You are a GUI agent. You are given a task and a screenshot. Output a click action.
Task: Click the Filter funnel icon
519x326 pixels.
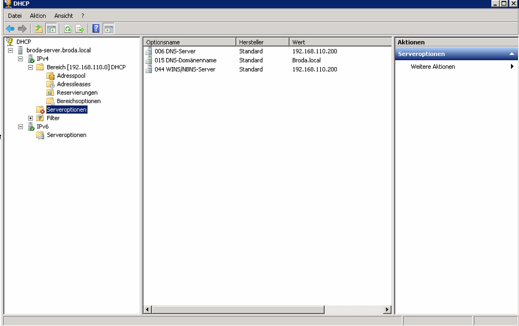coord(40,118)
